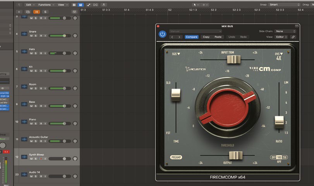Click the expand icon at Mix Bus window corner

point(297,26)
